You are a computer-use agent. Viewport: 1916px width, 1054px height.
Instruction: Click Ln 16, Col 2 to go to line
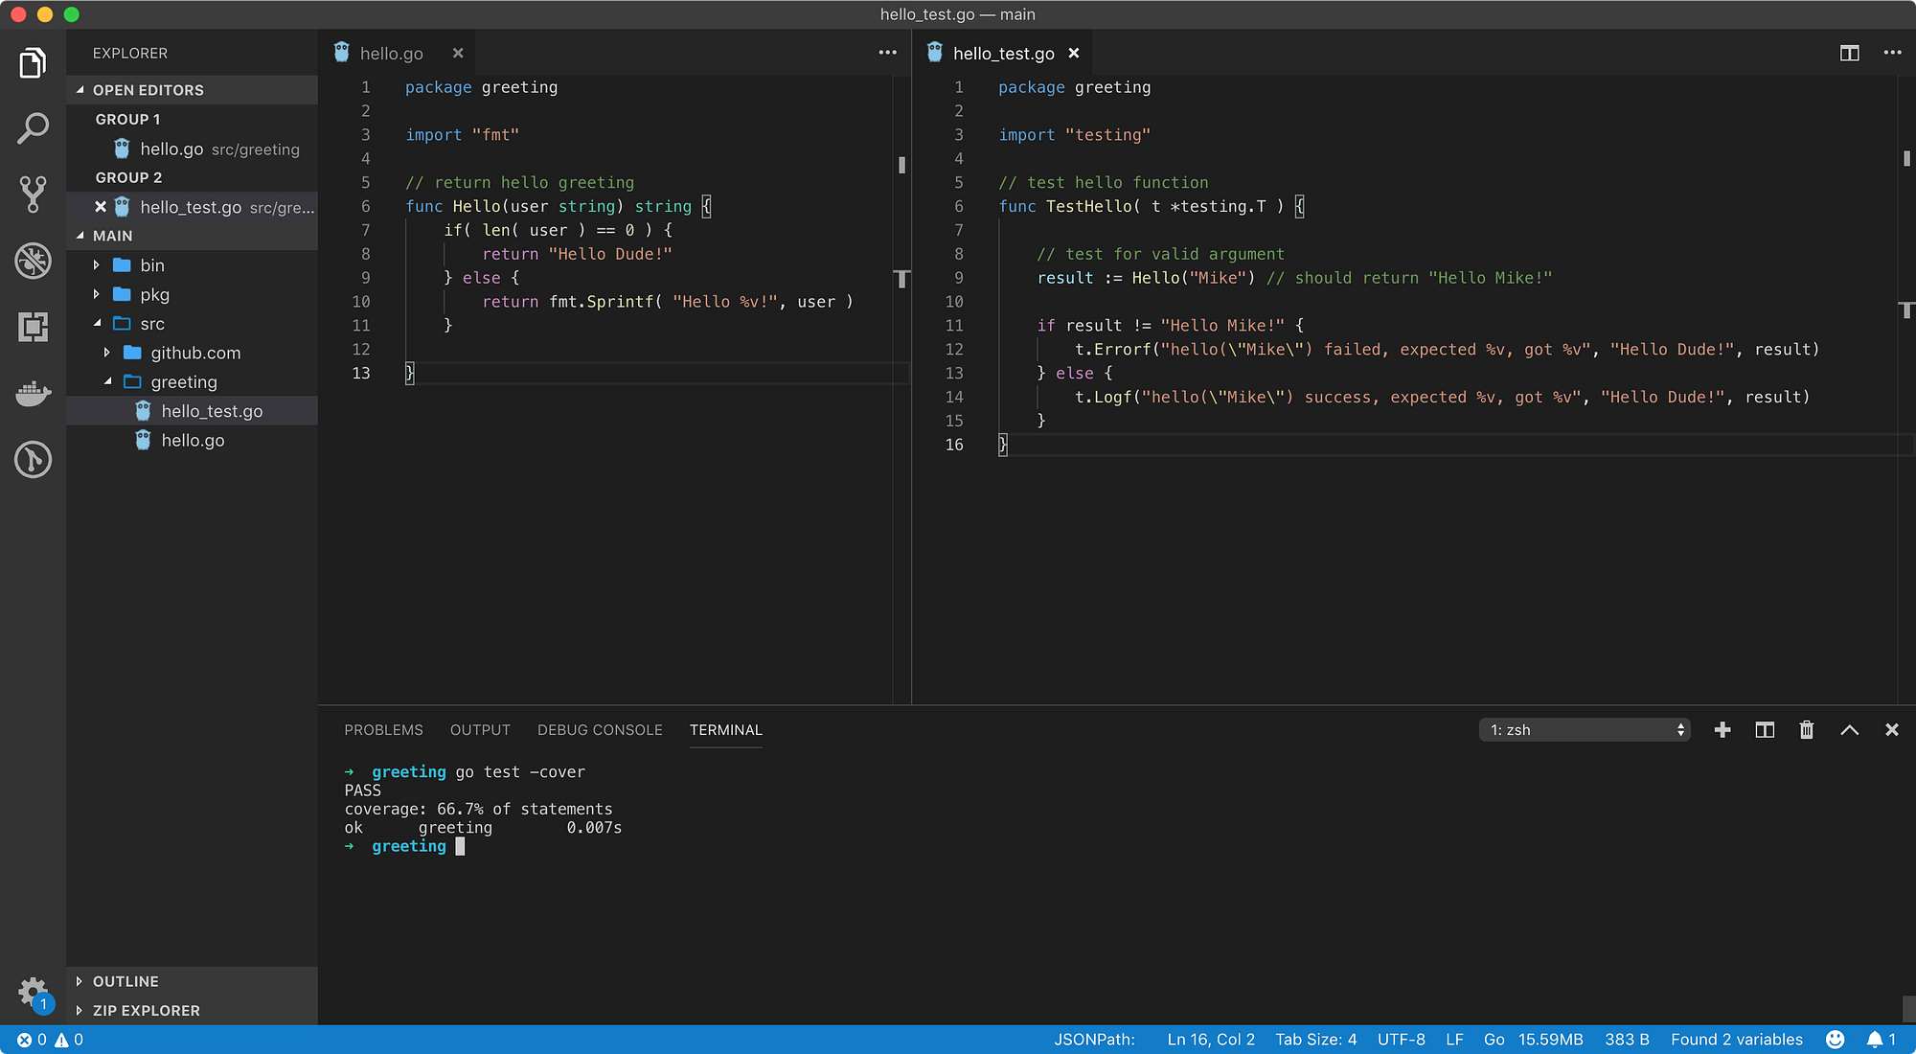[1210, 1039]
